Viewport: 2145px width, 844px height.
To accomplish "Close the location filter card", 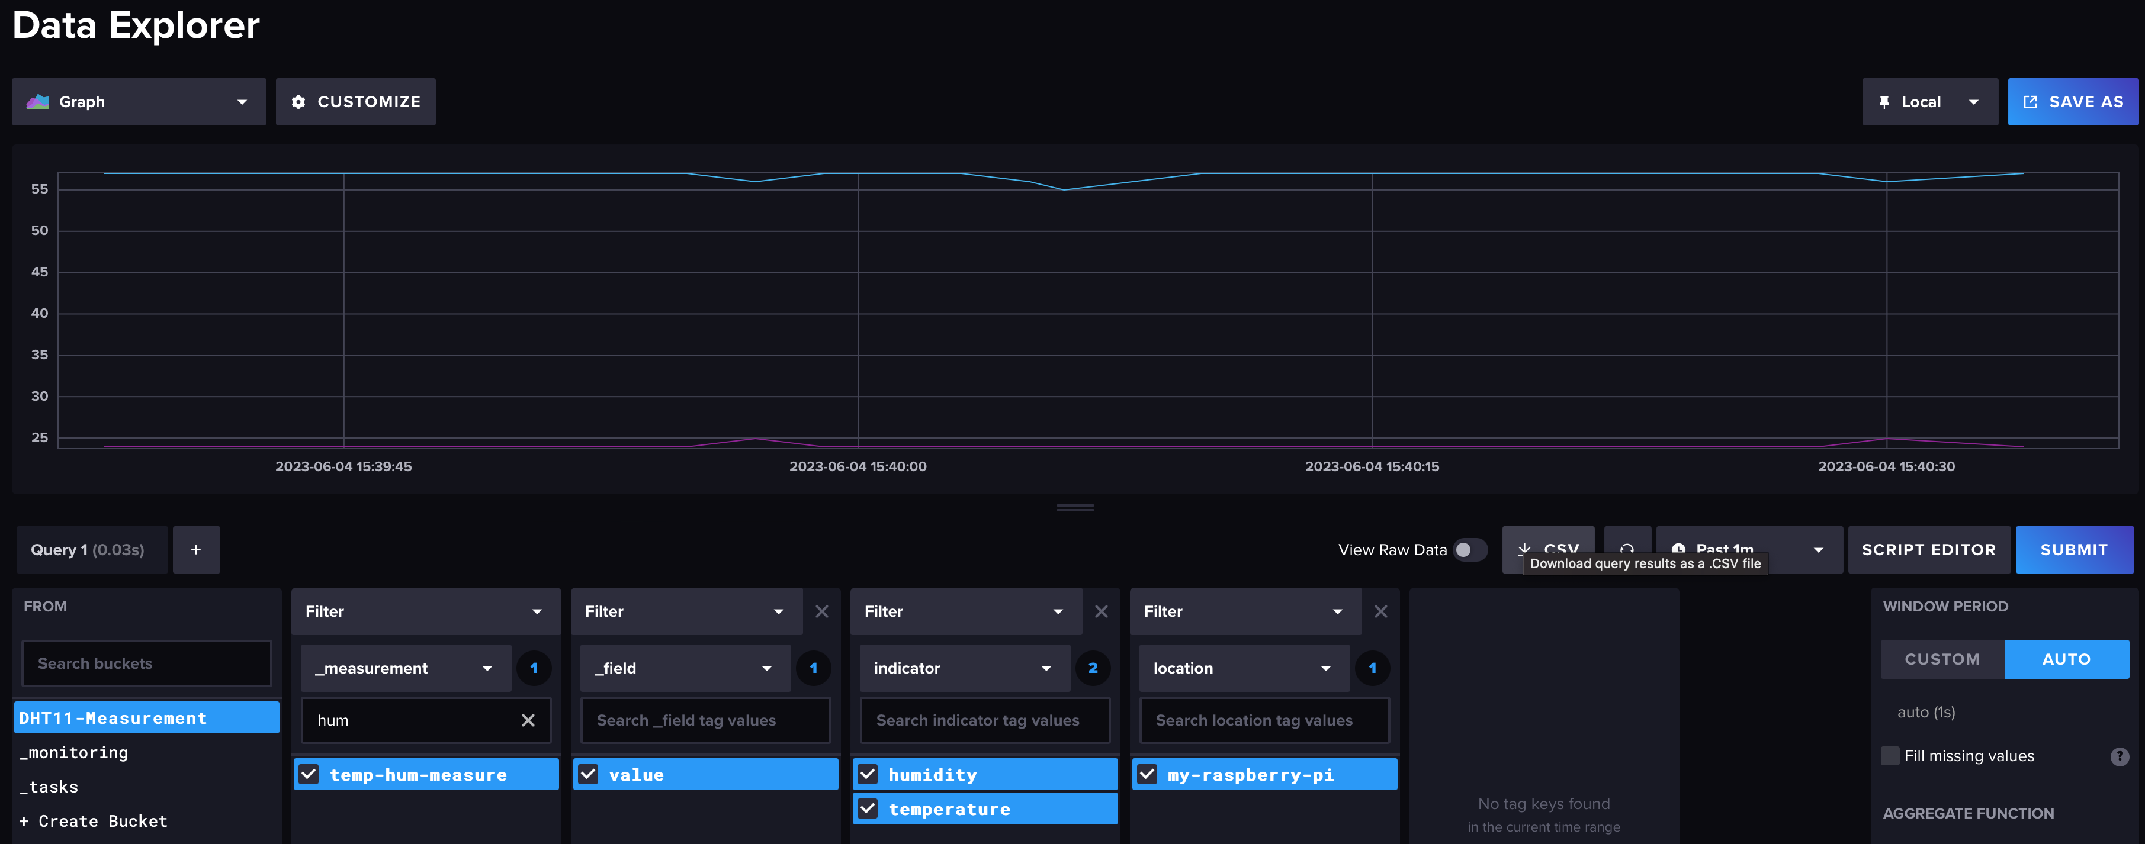I will 1380,611.
